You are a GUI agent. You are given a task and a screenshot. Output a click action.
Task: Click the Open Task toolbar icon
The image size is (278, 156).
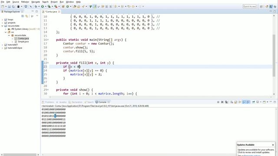[79, 6]
